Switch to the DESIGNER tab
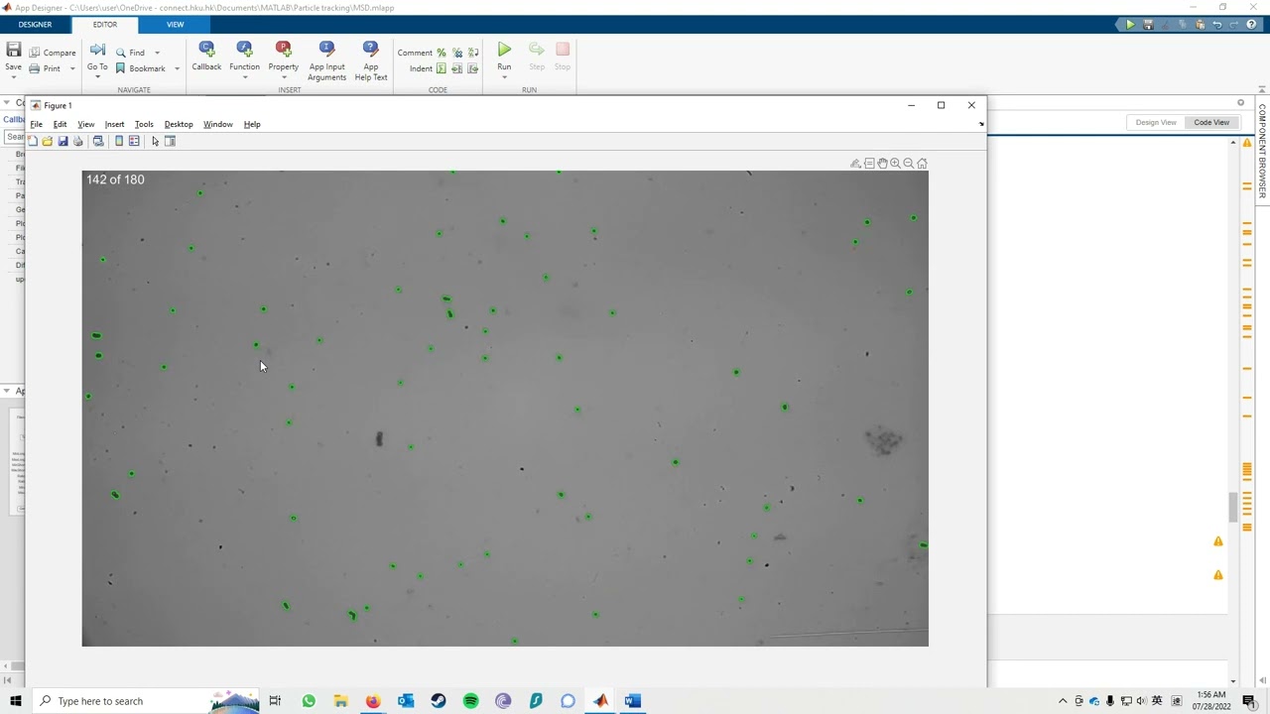1270x714 pixels. [36, 24]
